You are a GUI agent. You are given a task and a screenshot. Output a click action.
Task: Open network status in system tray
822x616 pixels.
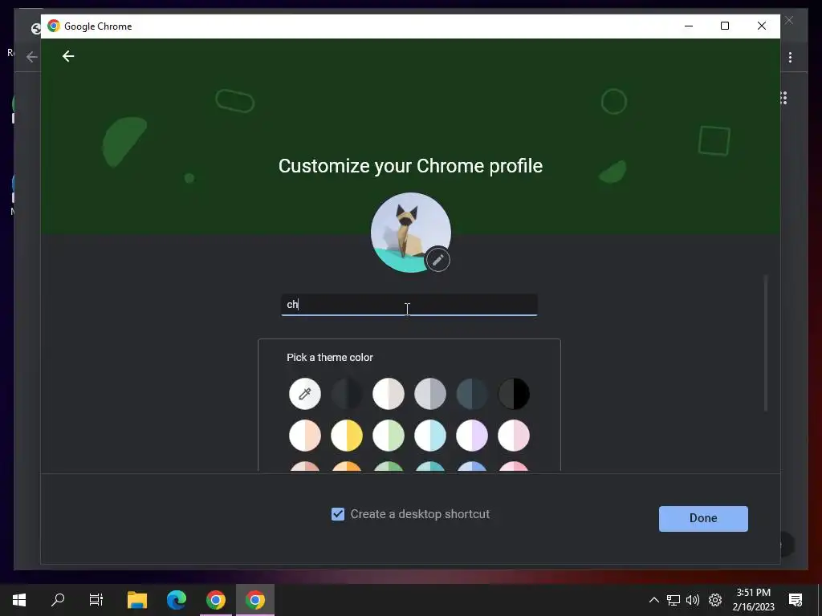click(673, 600)
